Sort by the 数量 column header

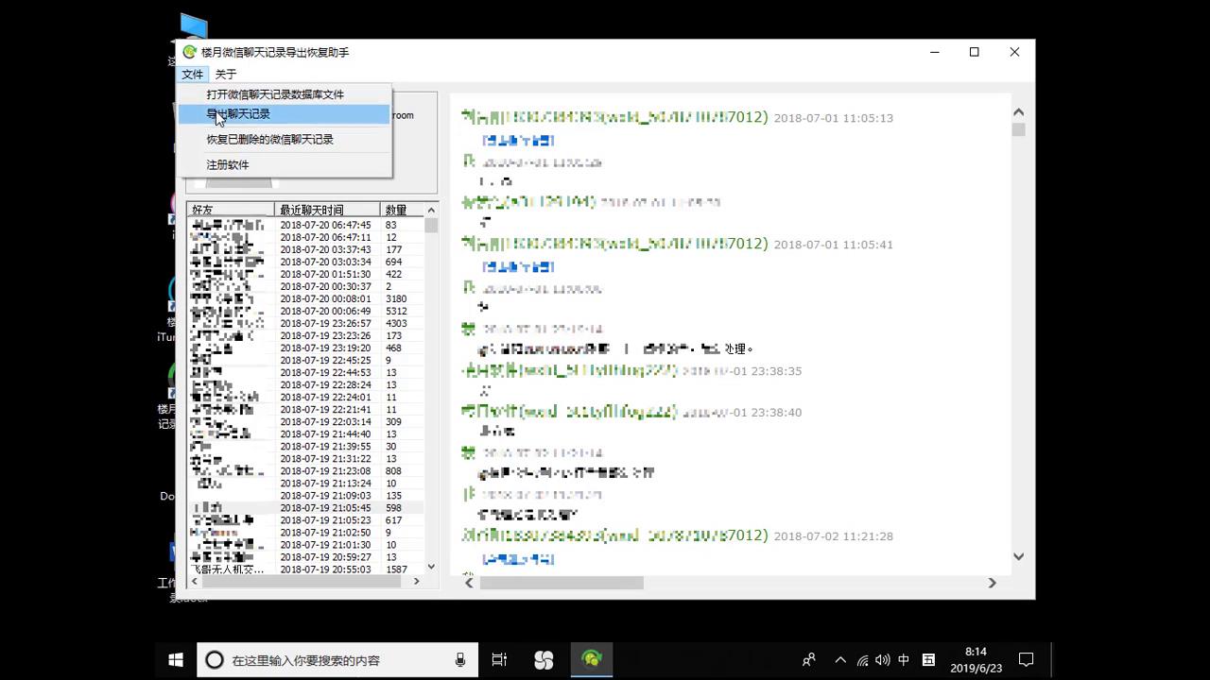point(402,210)
